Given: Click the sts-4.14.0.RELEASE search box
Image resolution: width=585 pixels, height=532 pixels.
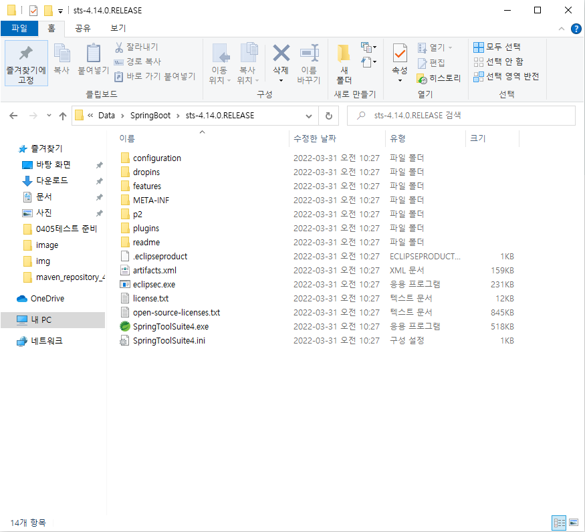Looking at the screenshot, I should pyautogui.click(x=461, y=116).
